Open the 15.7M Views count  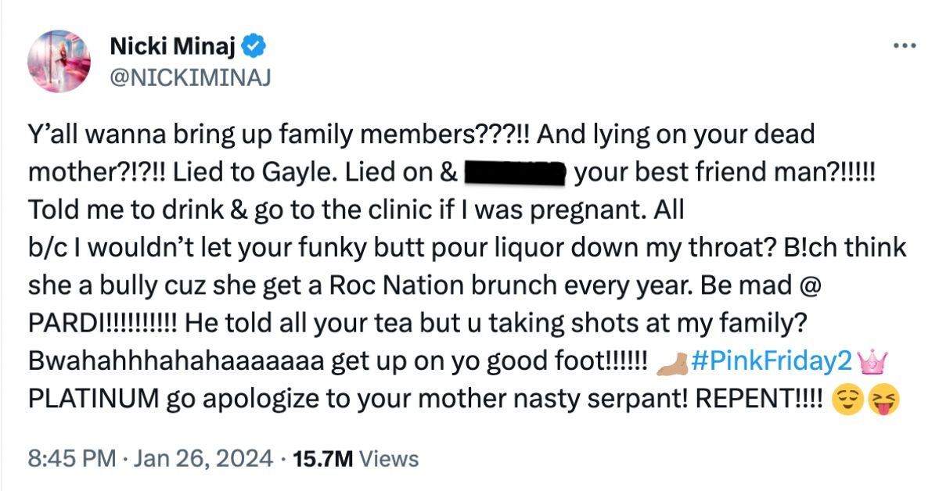[x=354, y=459]
